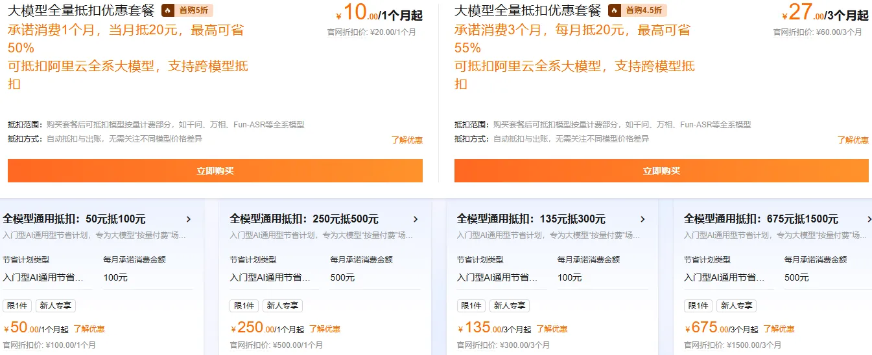Image resolution: width=872 pixels, height=355 pixels.
Task: Click 500元 commitment value on 250元抵500元 card
Action: point(342,277)
